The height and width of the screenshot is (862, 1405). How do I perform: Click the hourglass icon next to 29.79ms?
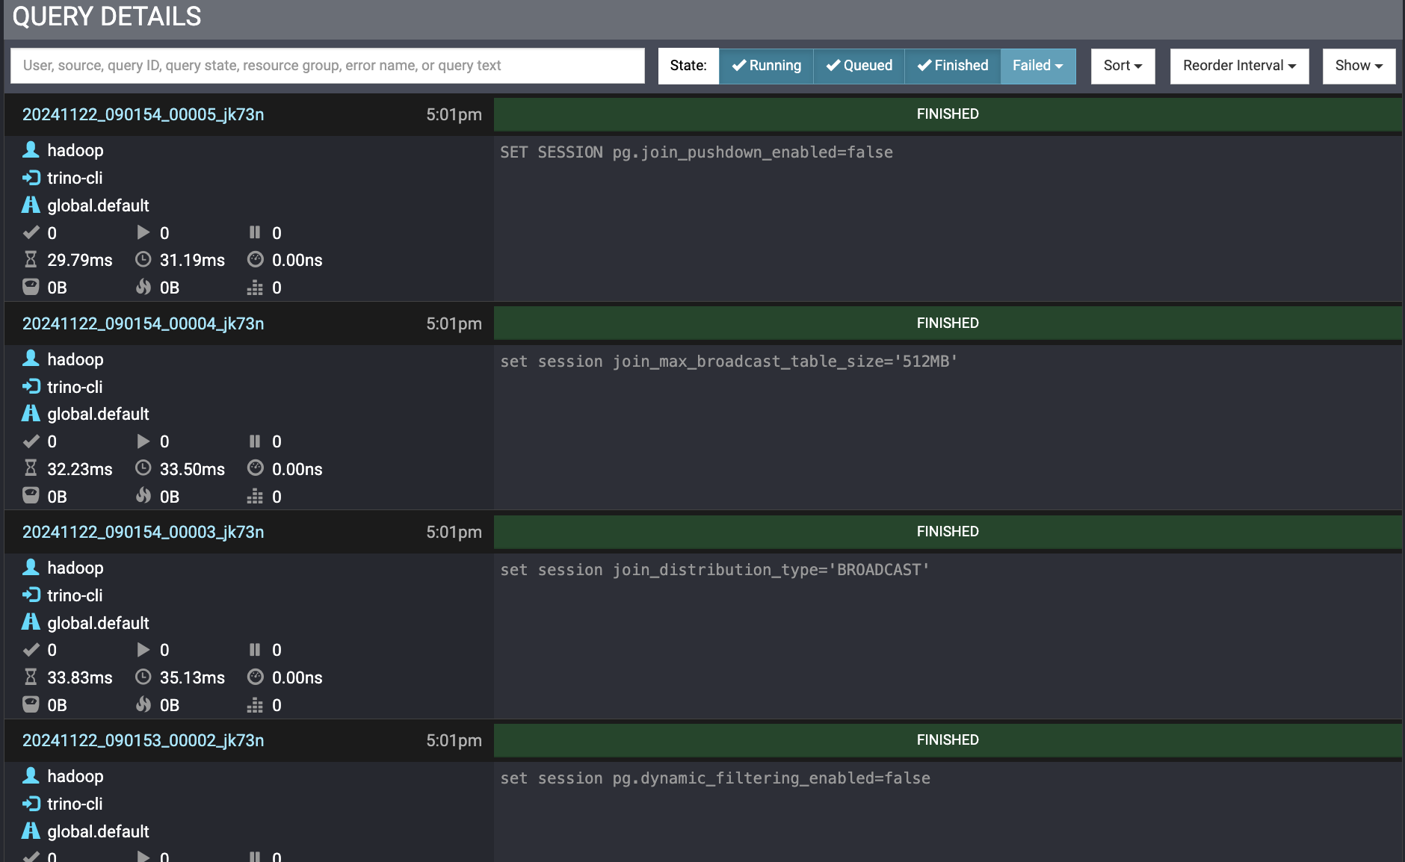pyautogui.click(x=31, y=260)
